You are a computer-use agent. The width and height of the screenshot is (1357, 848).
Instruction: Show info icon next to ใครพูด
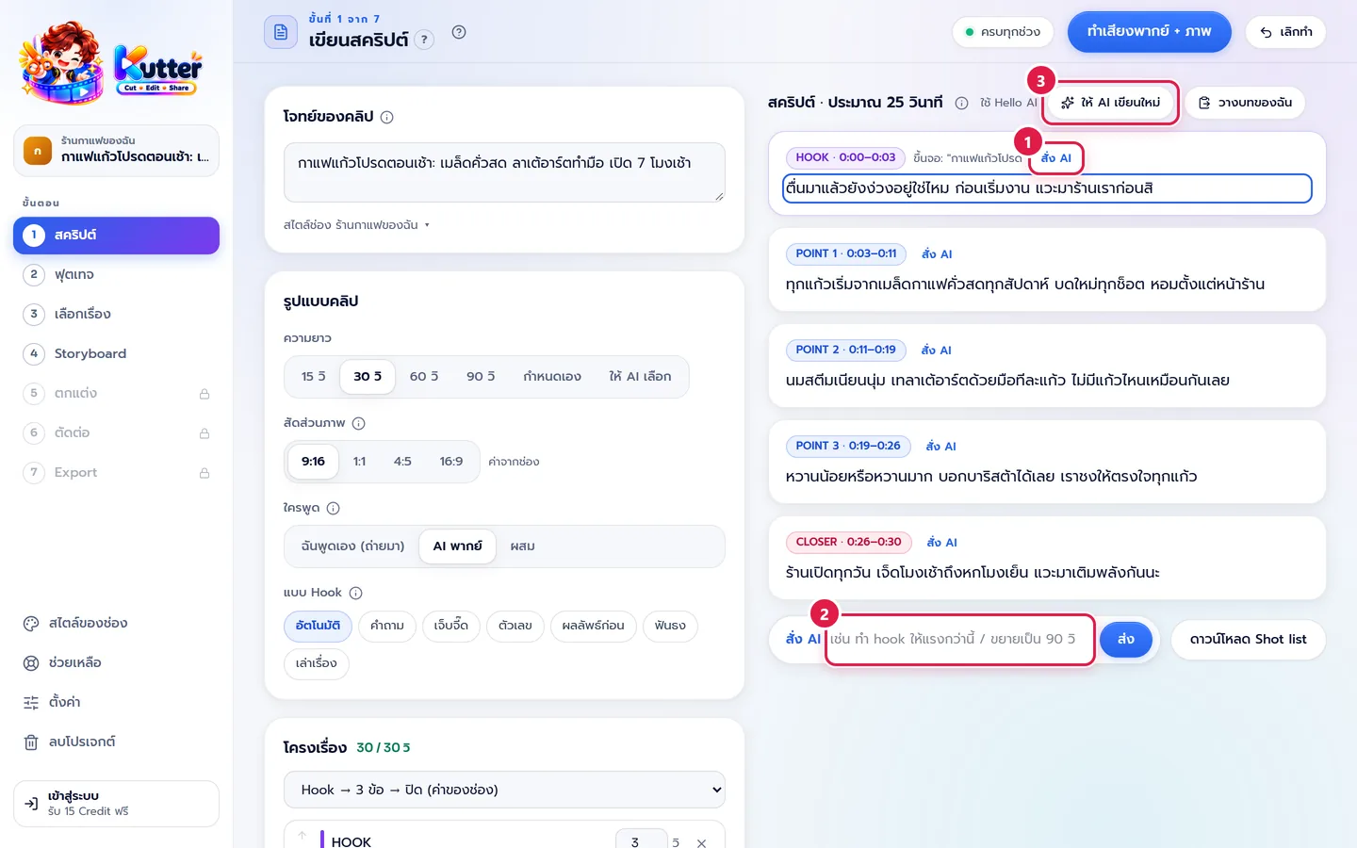(x=333, y=509)
